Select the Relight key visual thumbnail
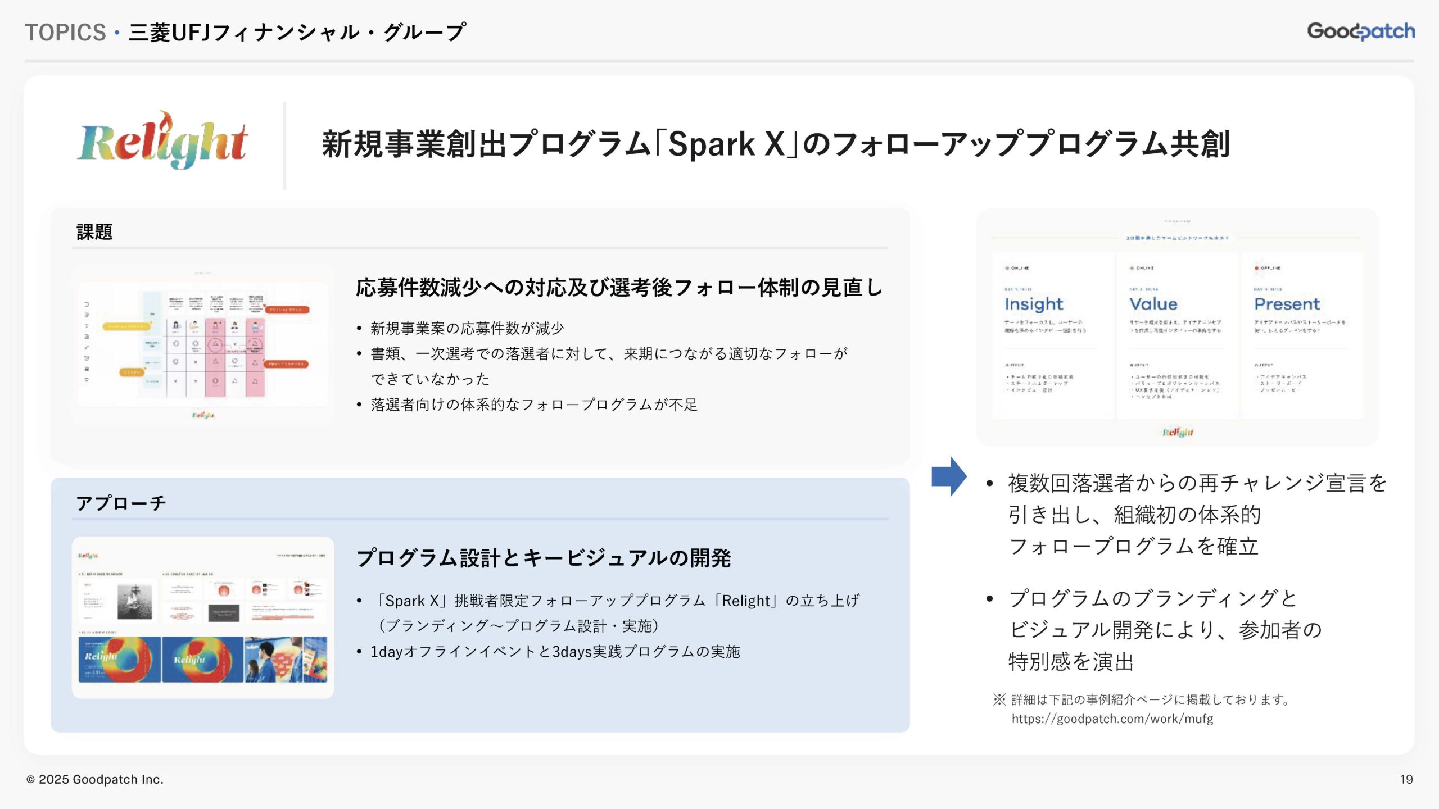This screenshot has height=809, width=1439. click(x=203, y=617)
